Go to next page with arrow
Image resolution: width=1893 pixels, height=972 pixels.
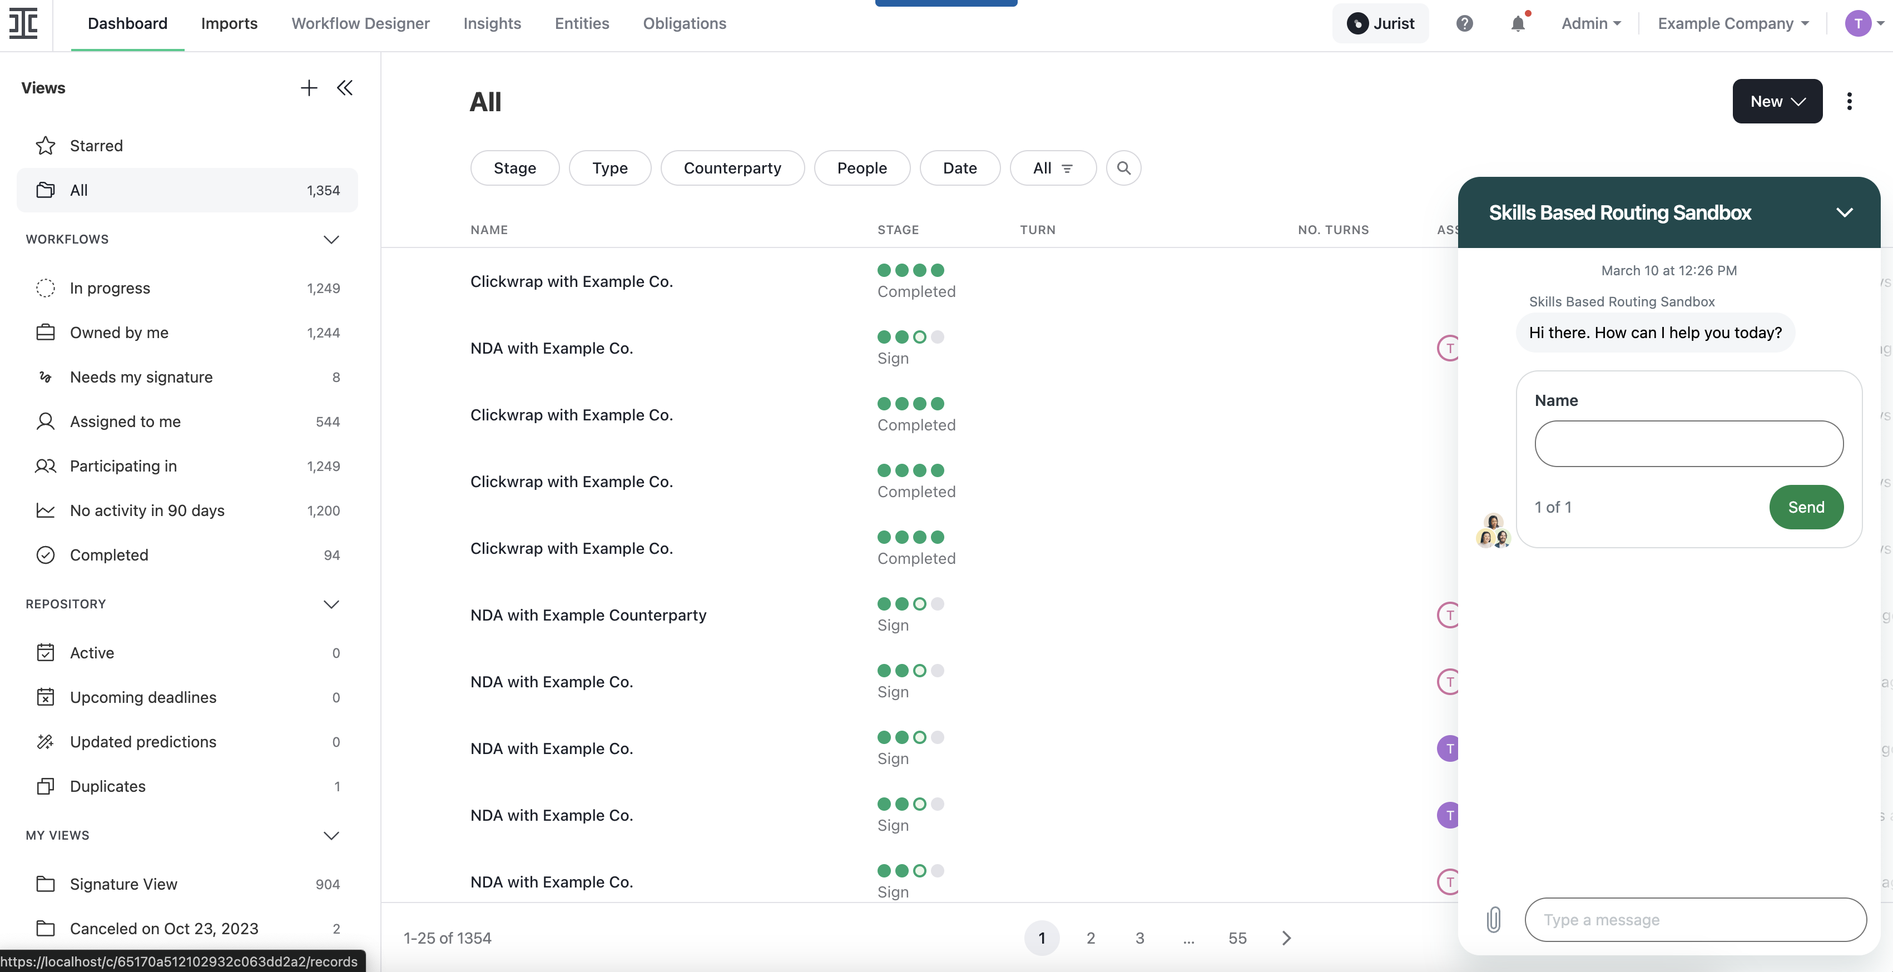point(1286,938)
